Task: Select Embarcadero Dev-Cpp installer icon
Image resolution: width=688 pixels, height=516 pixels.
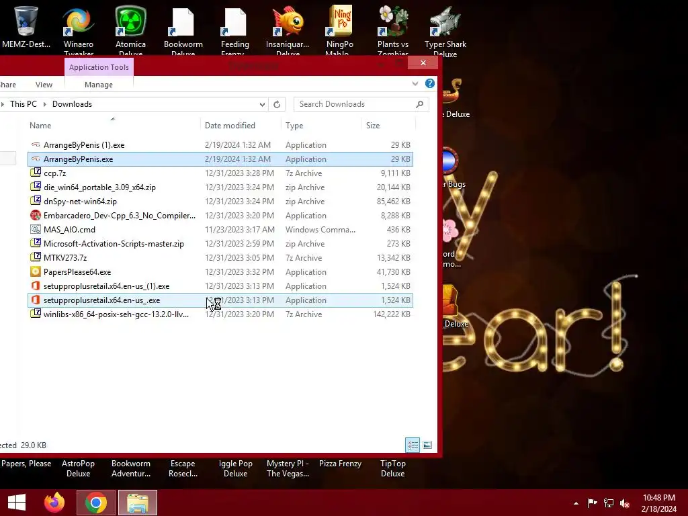Action: pos(36,216)
